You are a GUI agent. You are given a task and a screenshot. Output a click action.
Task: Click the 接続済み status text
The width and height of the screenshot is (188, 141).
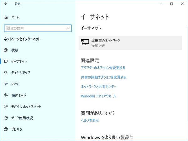(x=98, y=45)
